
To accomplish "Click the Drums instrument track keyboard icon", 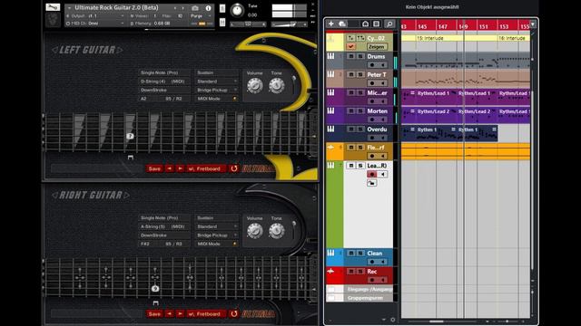I will coord(330,56).
